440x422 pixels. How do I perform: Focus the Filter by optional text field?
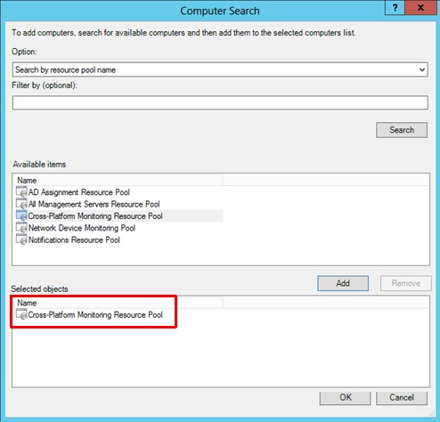(220, 102)
